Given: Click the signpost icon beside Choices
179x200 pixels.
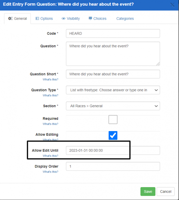Looking at the screenshot, I should pyautogui.click(x=90, y=19).
